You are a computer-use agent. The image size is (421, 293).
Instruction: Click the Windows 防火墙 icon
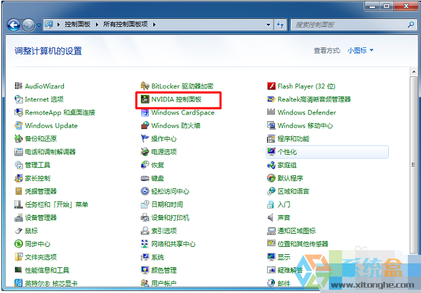(x=145, y=126)
